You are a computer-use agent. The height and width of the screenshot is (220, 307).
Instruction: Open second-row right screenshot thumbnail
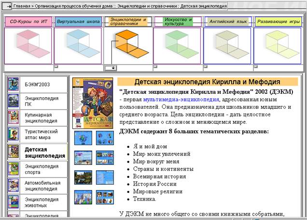coord(105,158)
